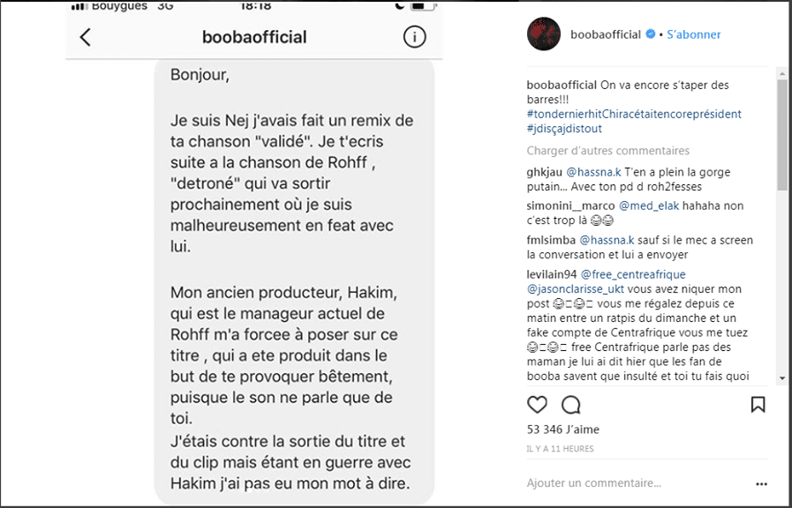Open the three-dot options menu
This screenshot has height=508, width=792.
point(761,482)
